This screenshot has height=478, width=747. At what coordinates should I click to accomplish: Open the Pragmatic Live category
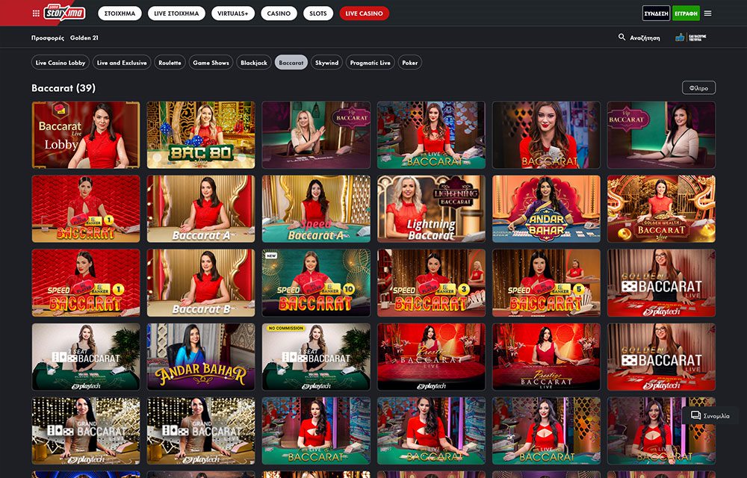click(x=370, y=63)
